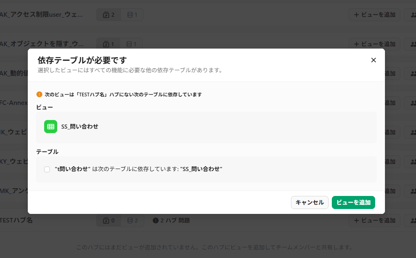Image resolution: width=416 pixels, height=258 pixels.
Task: Select views count badge in AK_アクセス制限user row
Action: click(109, 15)
